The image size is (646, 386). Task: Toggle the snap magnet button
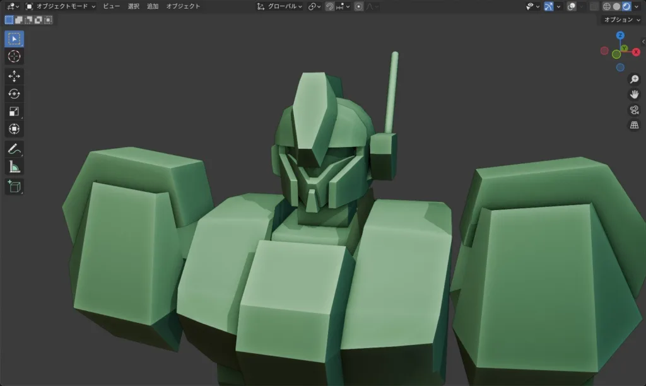point(329,6)
